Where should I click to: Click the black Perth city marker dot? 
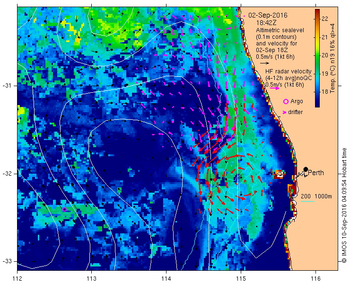[x=306, y=169]
